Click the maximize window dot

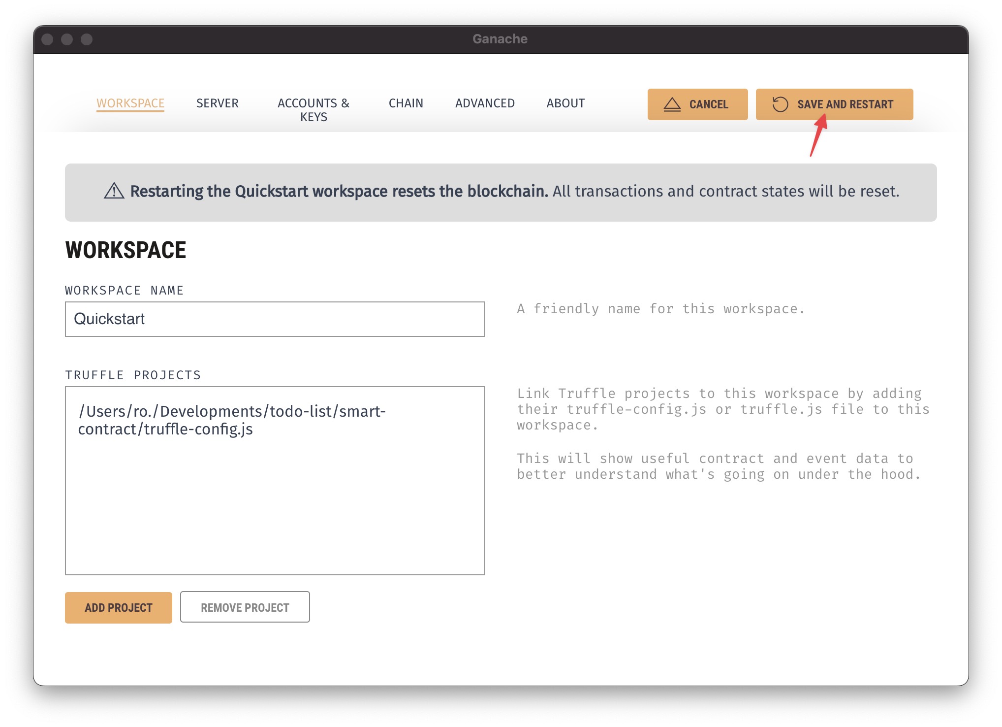pyautogui.click(x=87, y=39)
